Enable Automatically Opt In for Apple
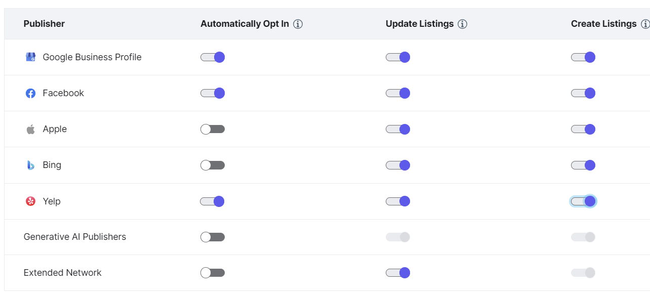650x295 pixels. coord(213,129)
